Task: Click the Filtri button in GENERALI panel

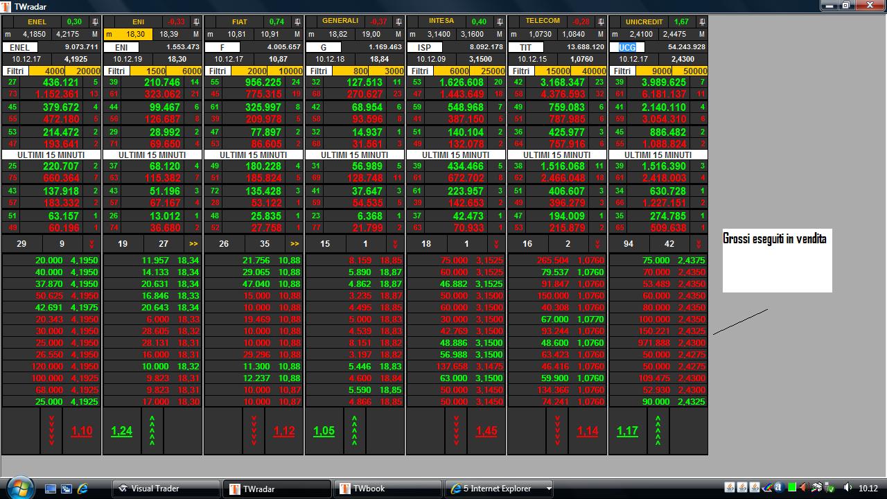Action: 319,71
